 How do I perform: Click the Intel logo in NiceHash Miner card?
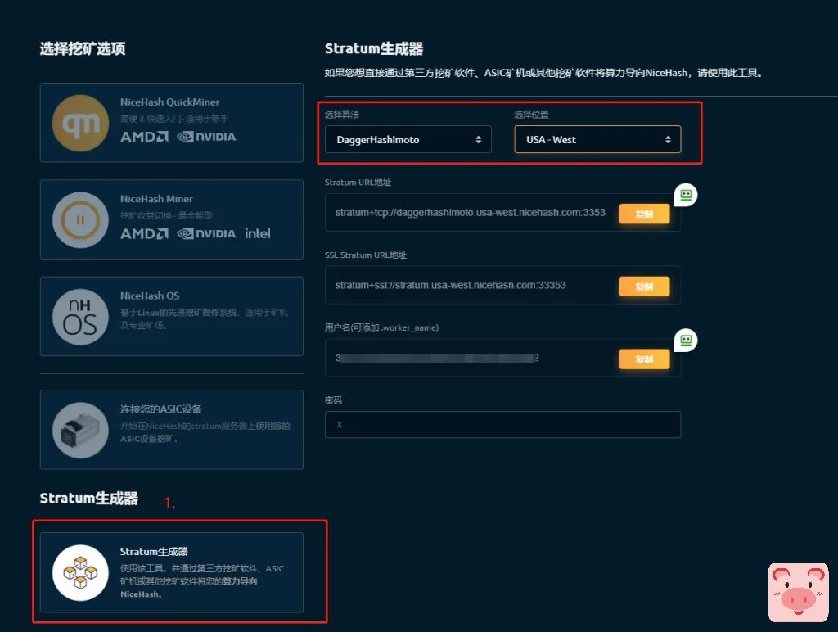pos(258,233)
